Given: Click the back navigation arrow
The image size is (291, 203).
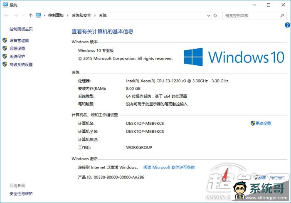Looking at the screenshot, I should point(6,15).
